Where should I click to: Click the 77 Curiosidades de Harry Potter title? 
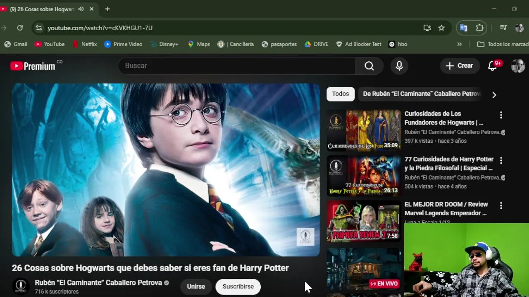coord(449,163)
